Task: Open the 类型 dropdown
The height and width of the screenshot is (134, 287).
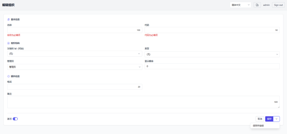Action: pyautogui.click(x=212, y=54)
